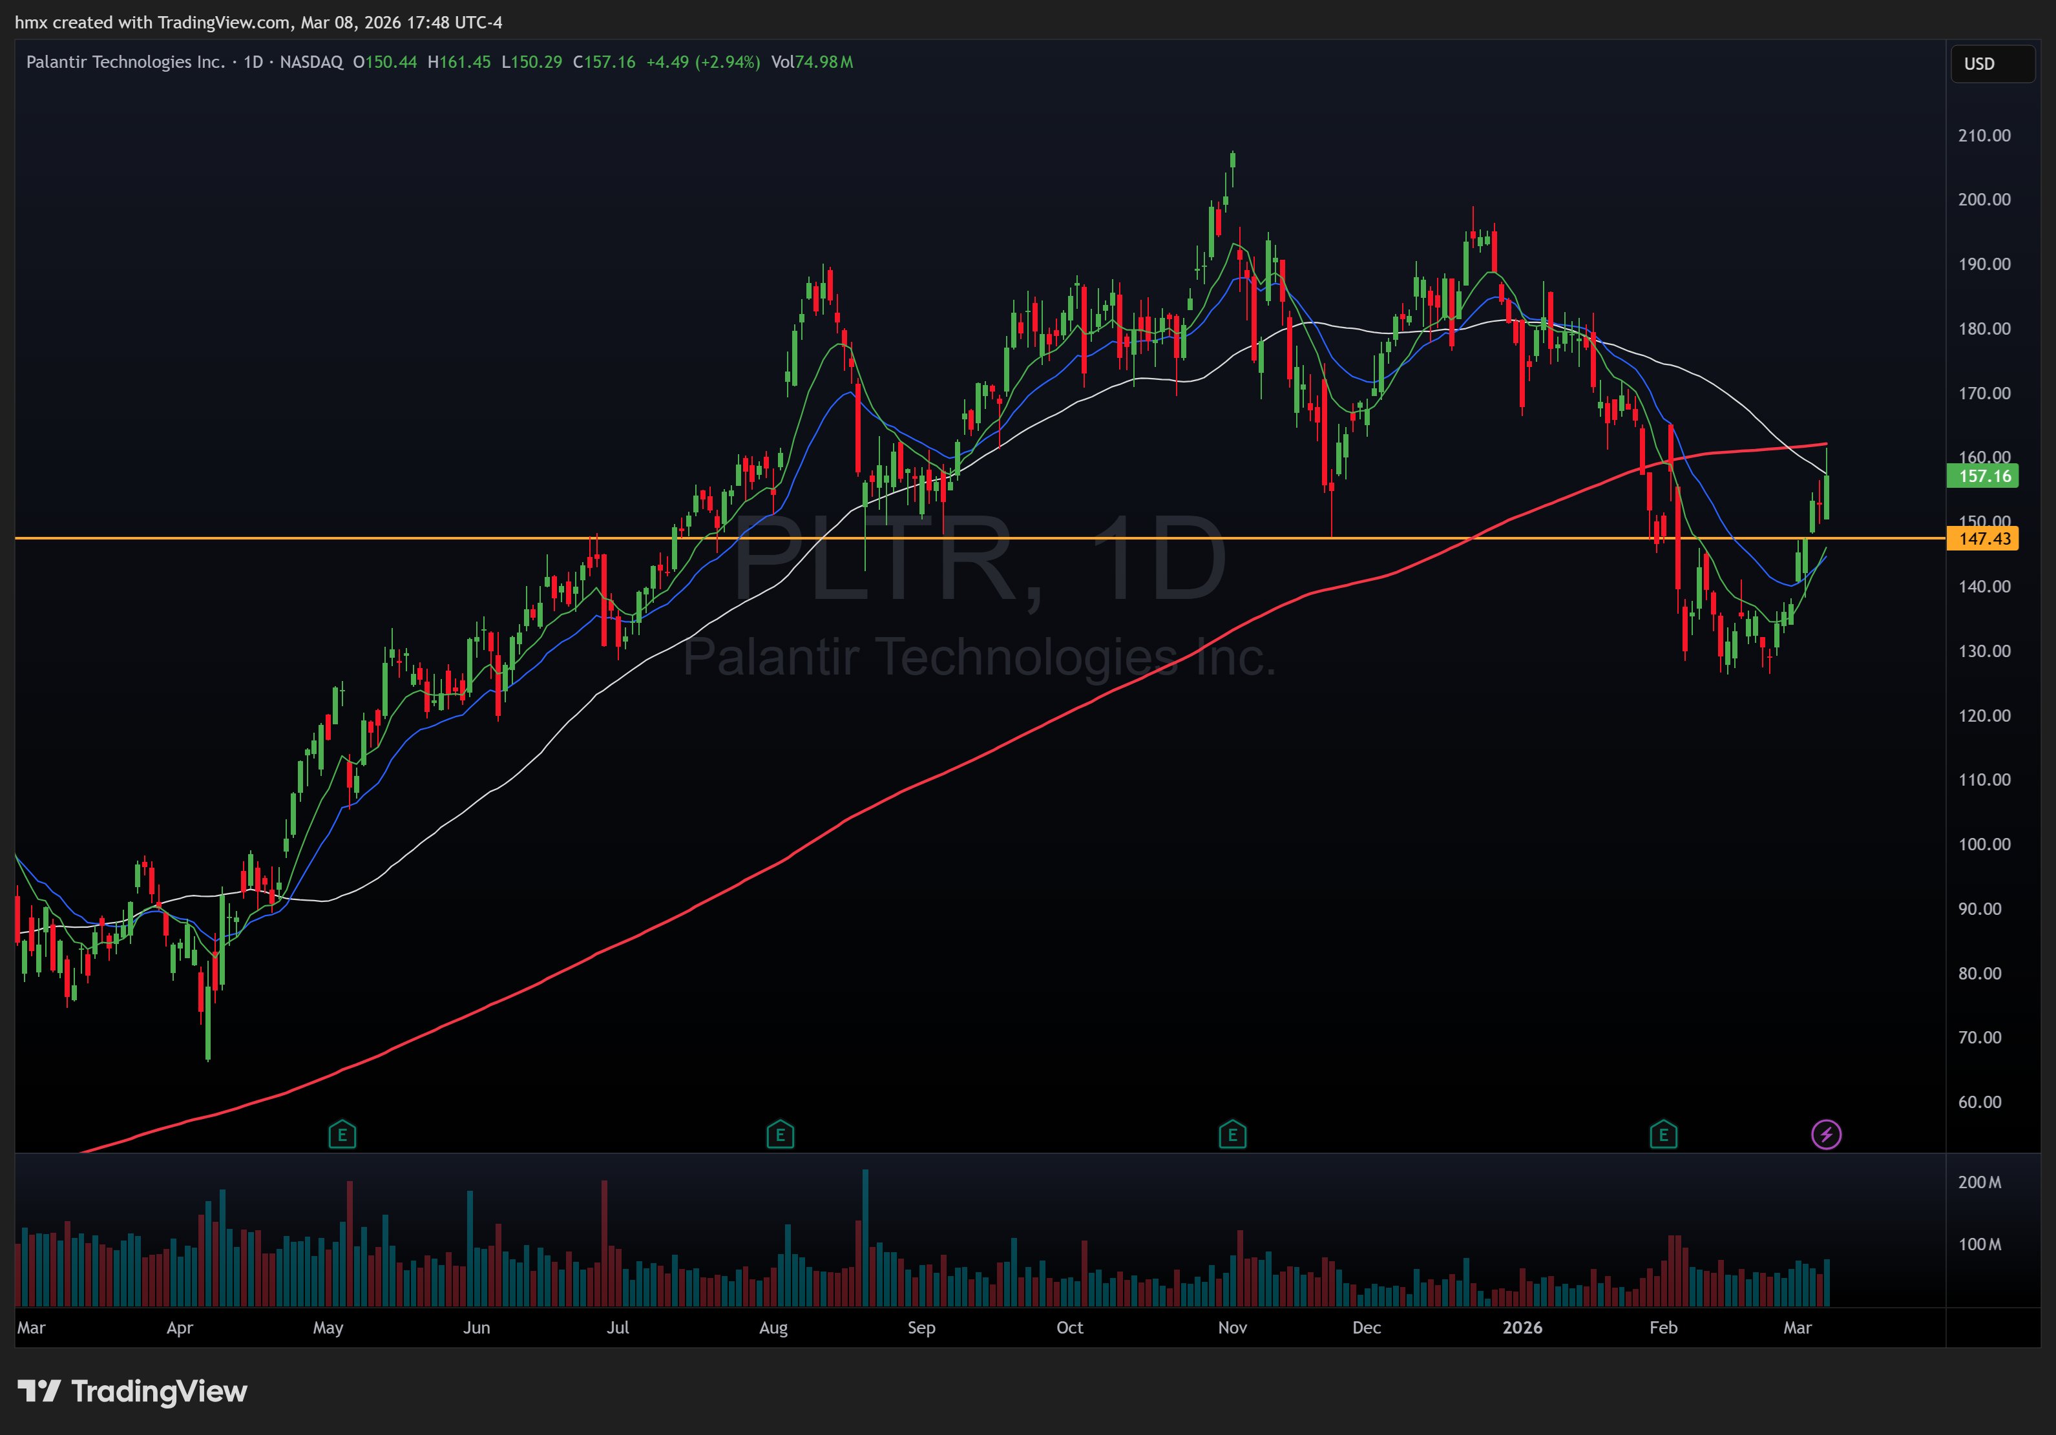Click the 200M volume scale label

1979,1182
